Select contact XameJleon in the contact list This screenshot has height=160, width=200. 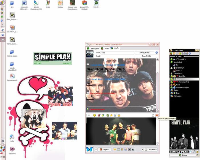click(184, 73)
